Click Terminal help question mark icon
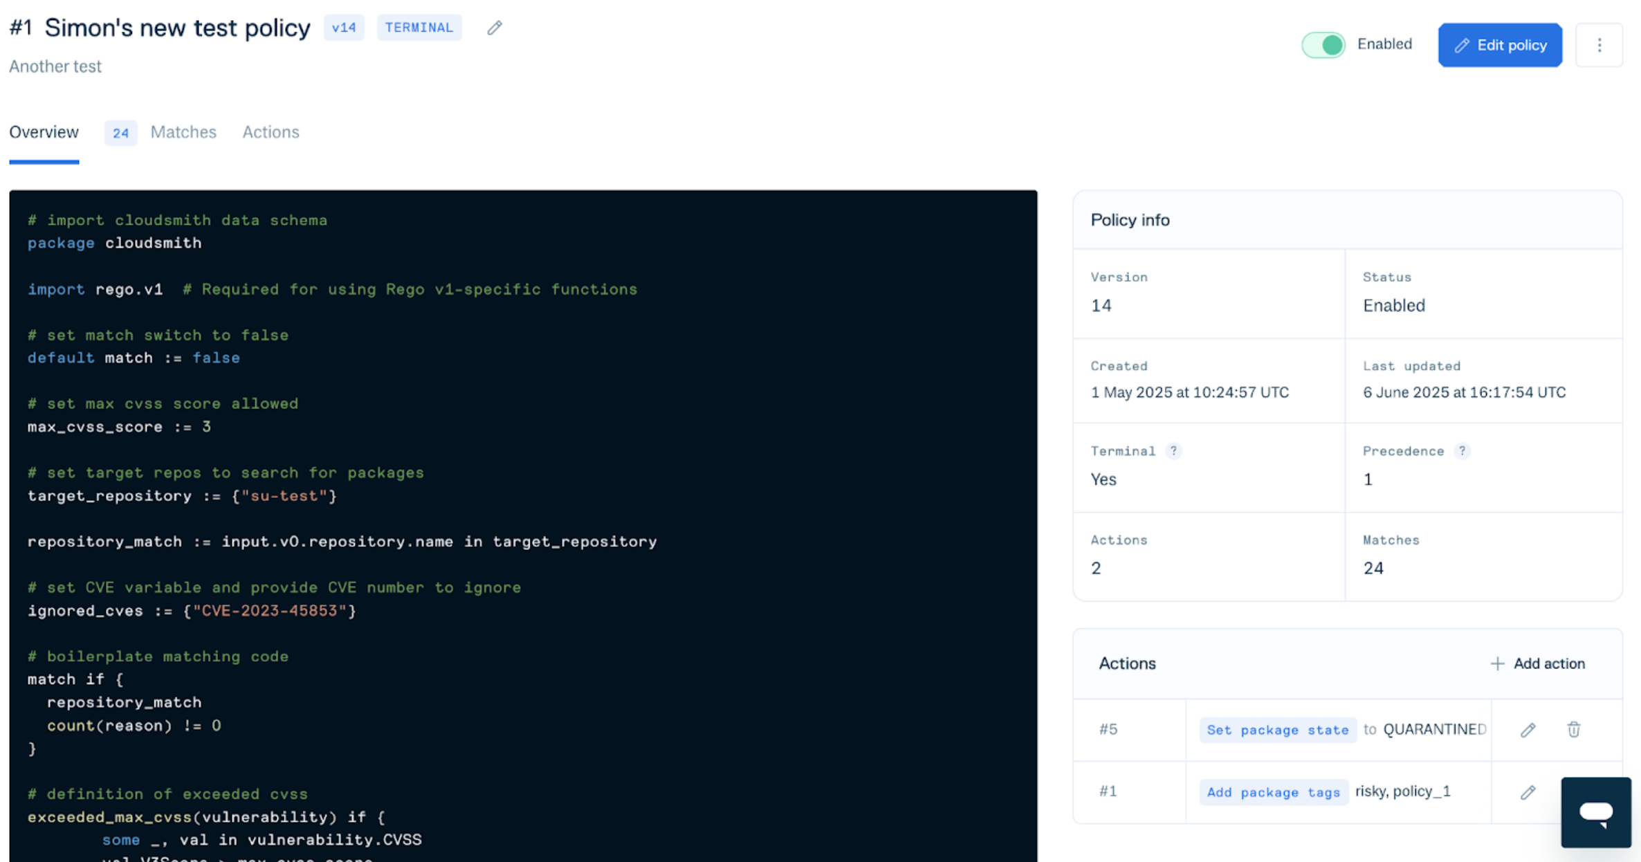Image resolution: width=1641 pixels, height=862 pixels. [x=1173, y=451]
